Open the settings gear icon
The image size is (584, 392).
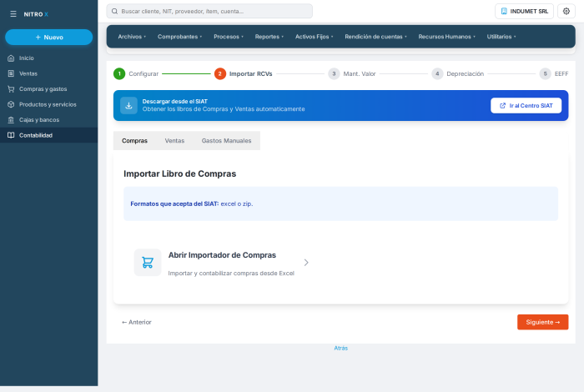pos(566,11)
